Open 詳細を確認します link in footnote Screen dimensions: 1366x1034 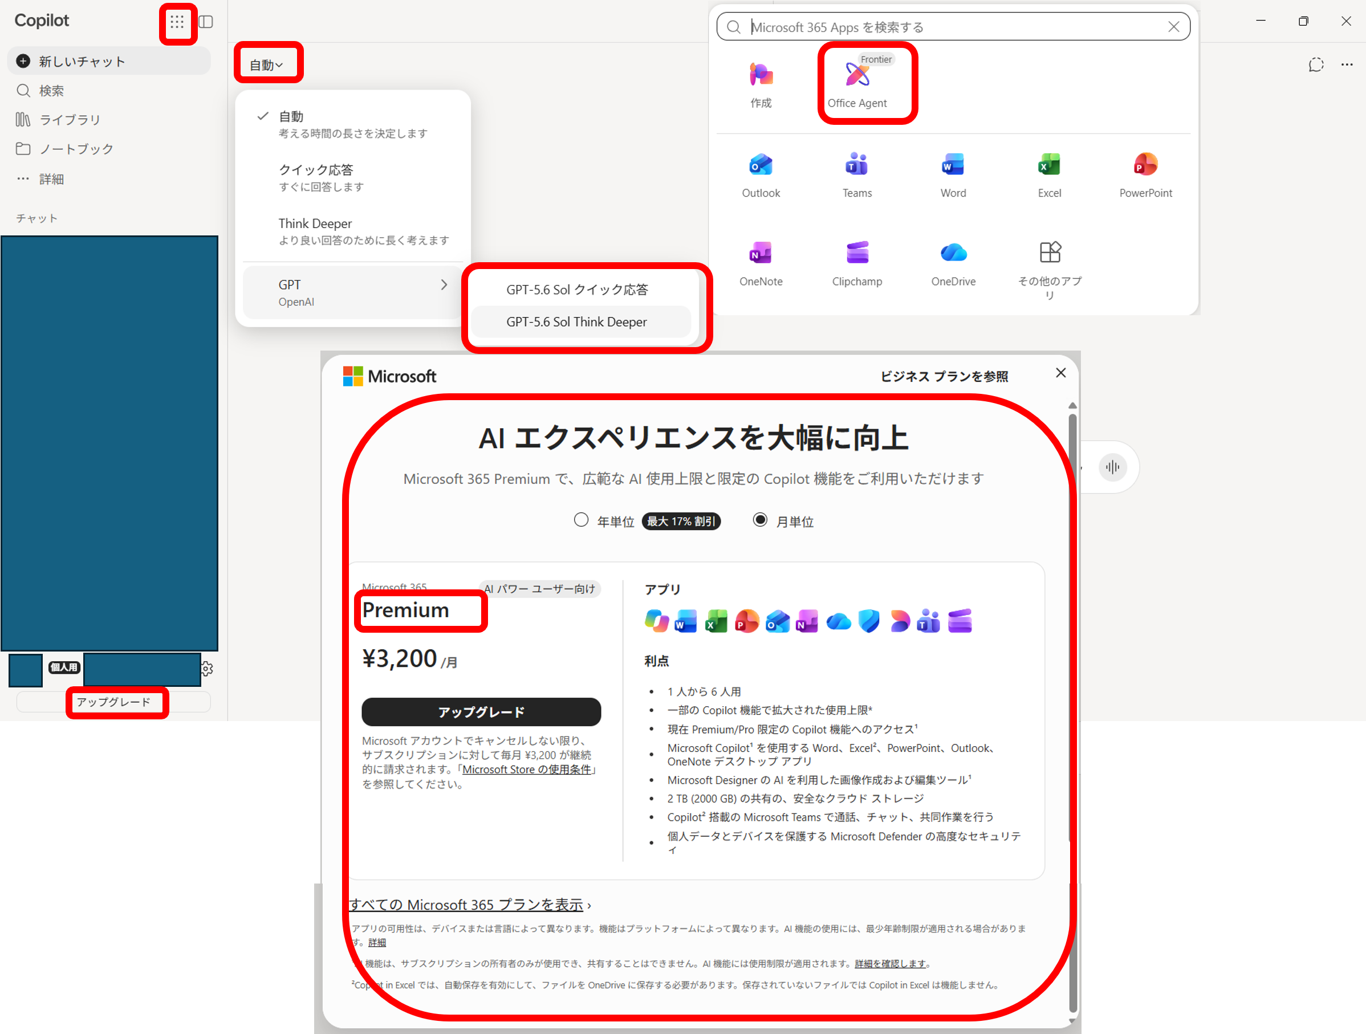(x=890, y=963)
